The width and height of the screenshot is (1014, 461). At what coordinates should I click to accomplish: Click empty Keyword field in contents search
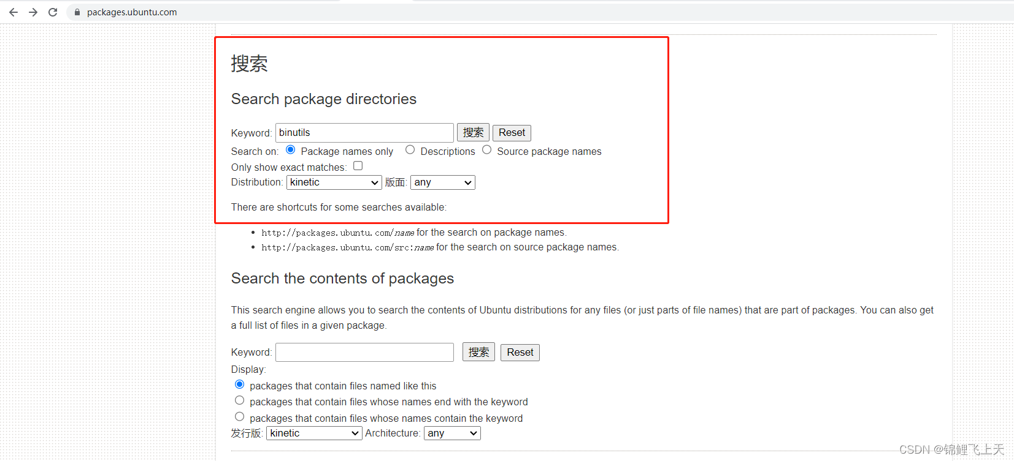(364, 353)
